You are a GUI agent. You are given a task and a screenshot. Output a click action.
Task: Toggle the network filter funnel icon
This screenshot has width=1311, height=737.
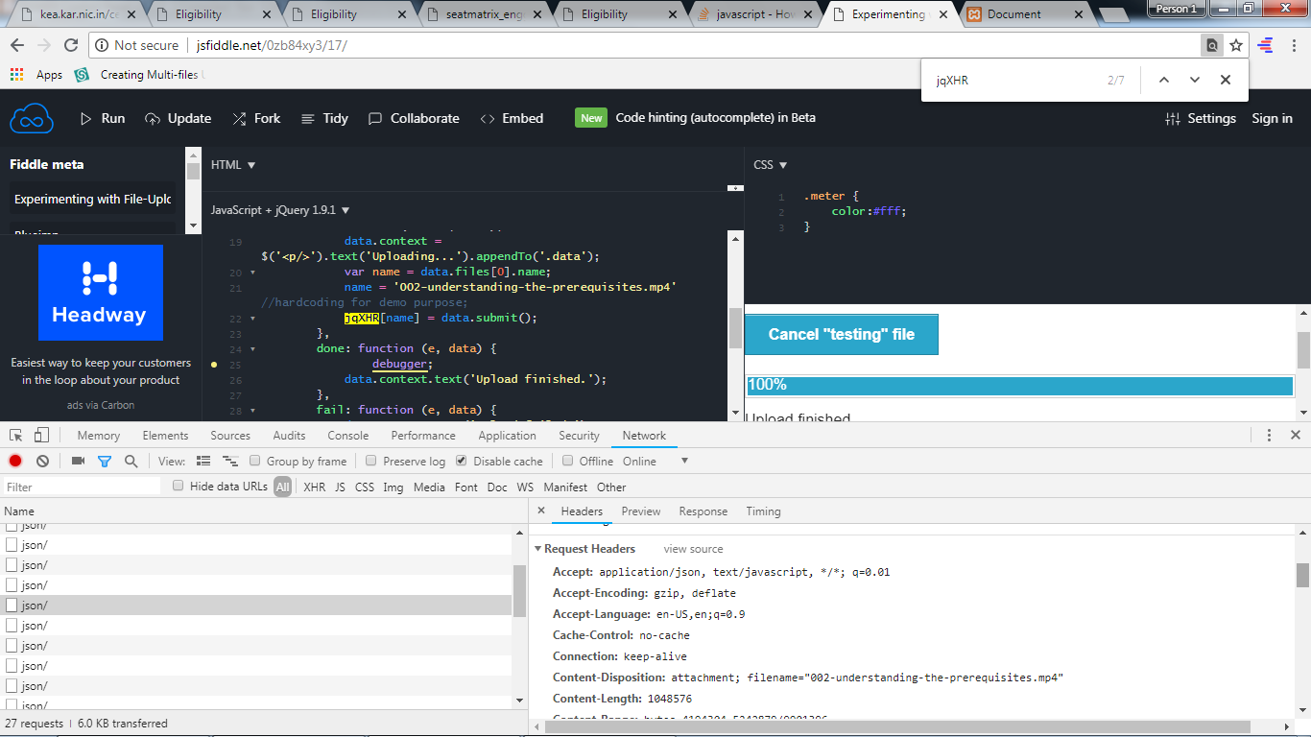coord(105,462)
